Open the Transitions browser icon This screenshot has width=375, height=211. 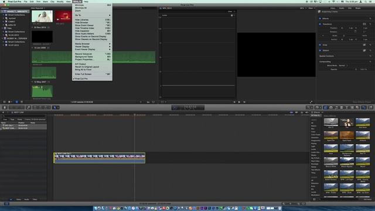[342, 108]
